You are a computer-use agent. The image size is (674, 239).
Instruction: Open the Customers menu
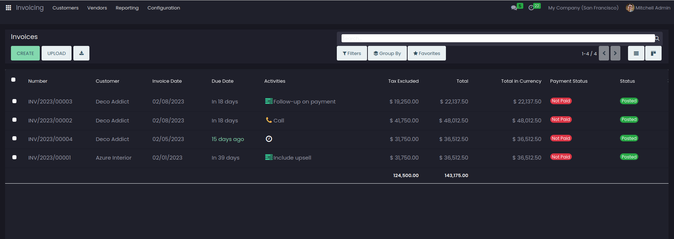[65, 8]
